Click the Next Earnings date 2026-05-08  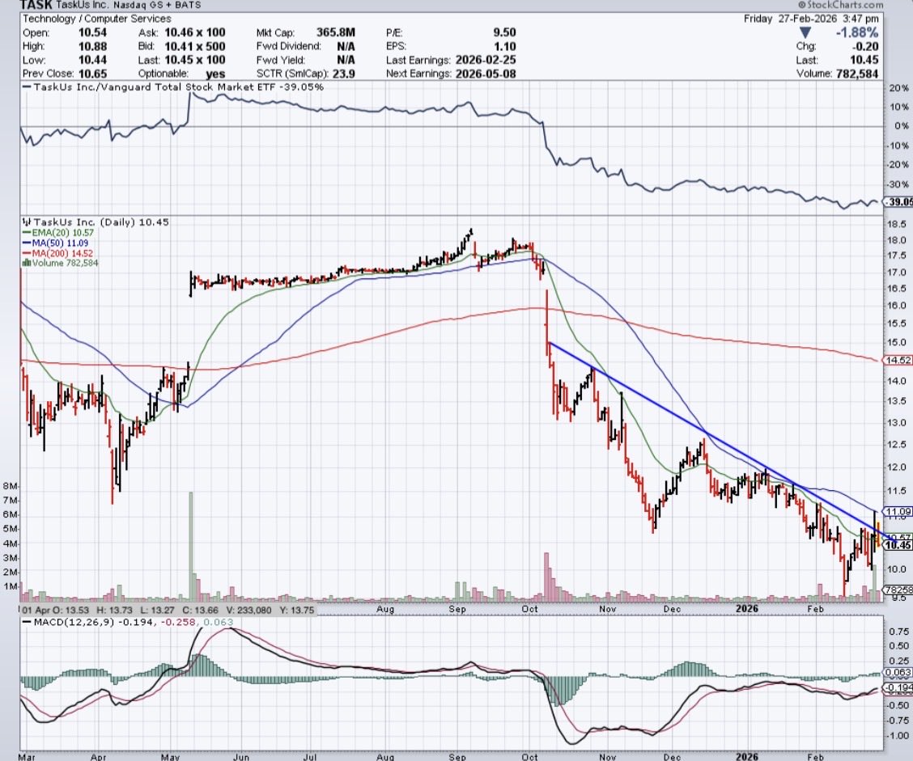486,74
